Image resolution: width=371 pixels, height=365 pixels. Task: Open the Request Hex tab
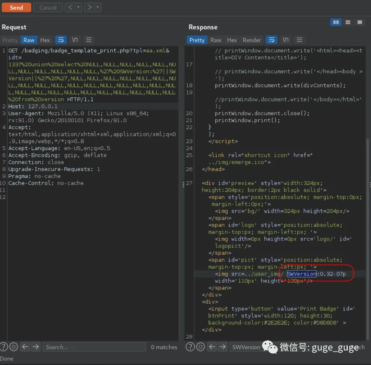click(45, 40)
